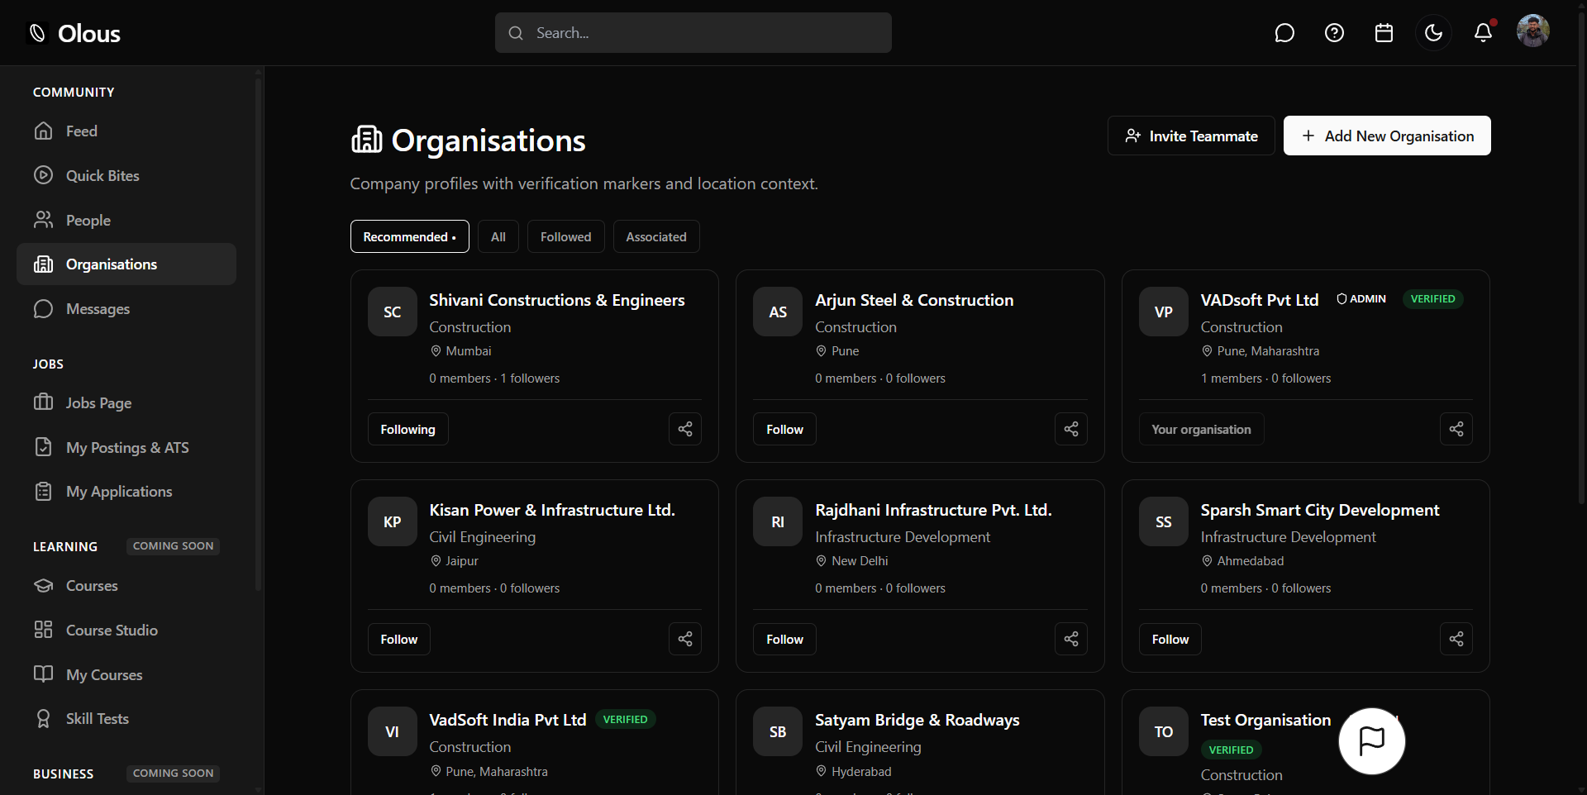Toggle dark mode moon icon
This screenshot has height=795, width=1587.
1433,33
